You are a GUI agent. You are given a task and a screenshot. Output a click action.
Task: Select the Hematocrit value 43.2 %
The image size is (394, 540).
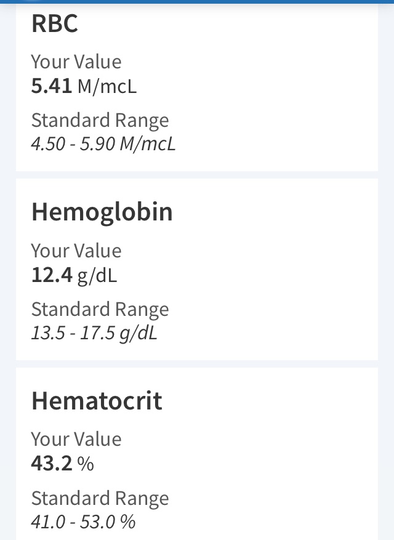click(x=62, y=464)
